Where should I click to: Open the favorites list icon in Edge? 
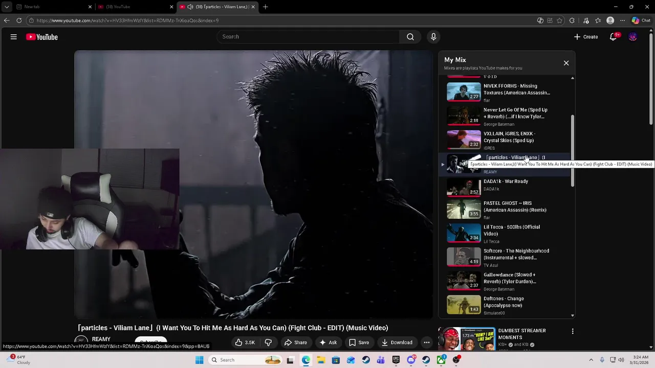pos(598,20)
